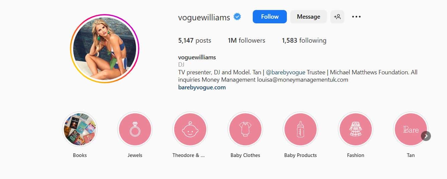447x179 pixels.
Task: Open the three-dot options menu
Action: (x=356, y=17)
